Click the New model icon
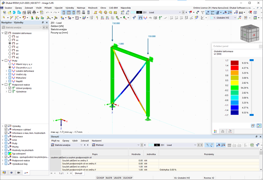The width and height of the screenshot is (263, 180). point(4,12)
